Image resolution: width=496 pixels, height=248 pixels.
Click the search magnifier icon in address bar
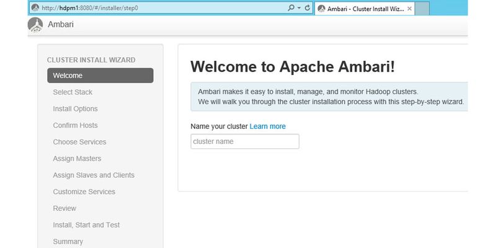point(291,8)
